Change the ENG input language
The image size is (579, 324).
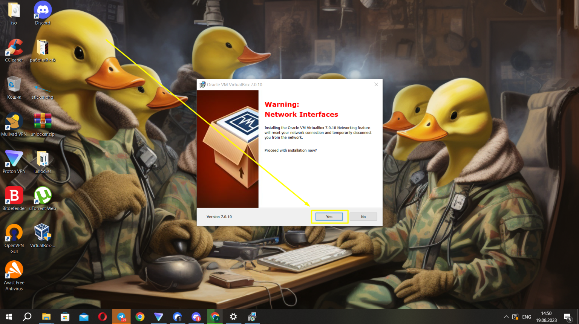526,317
